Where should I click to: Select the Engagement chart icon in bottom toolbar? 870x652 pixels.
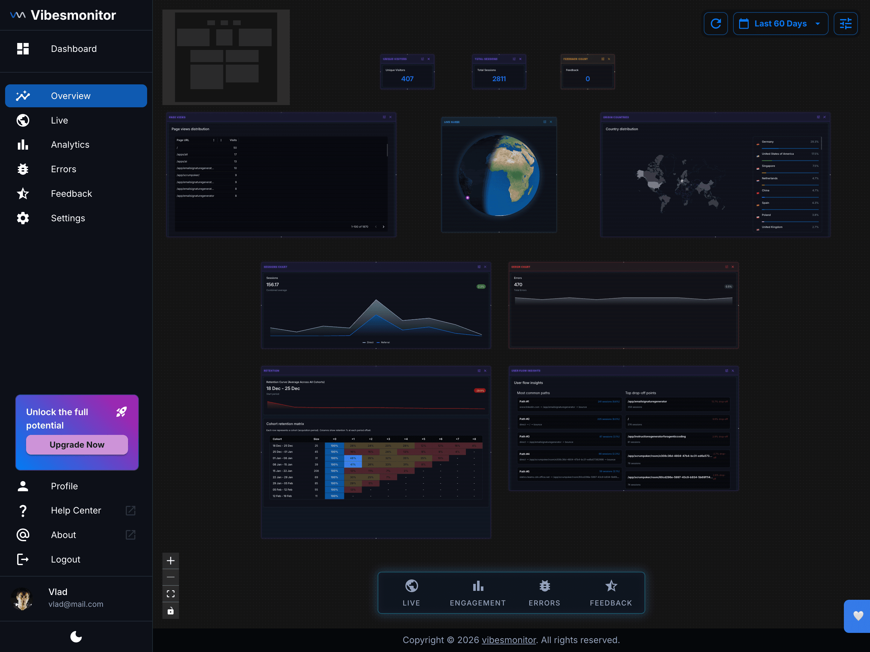[477, 586]
